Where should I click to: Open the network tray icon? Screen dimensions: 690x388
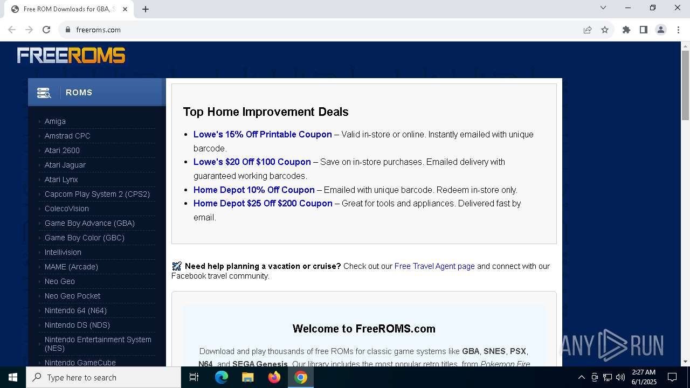(x=608, y=377)
